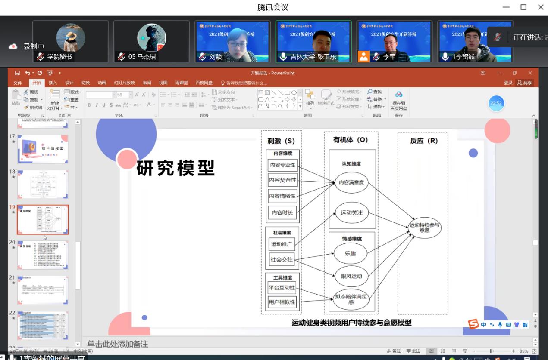This screenshot has height=360, width=548.
Task: Select slide 20 thumbnail in the slide panel
Action: (x=42, y=255)
